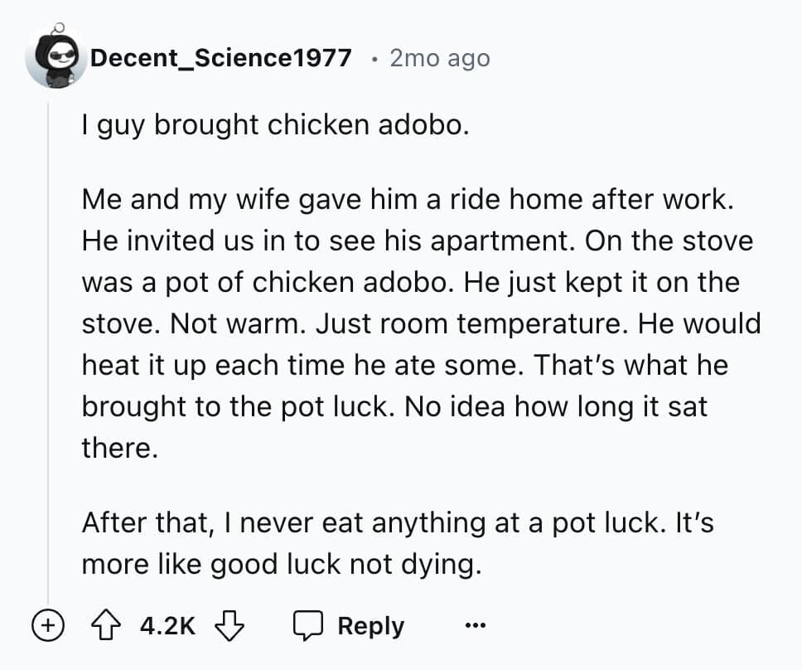Open Decent_Science1977's avatar image
This screenshot has height=670, width=802.
(x=56, y=56)
